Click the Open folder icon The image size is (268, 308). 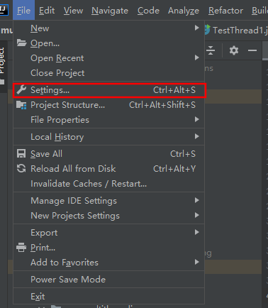click(21, 43)
